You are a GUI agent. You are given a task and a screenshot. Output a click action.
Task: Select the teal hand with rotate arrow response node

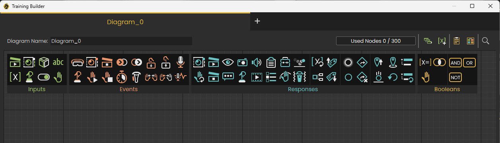pyautogui.click(x=199, y=77)
